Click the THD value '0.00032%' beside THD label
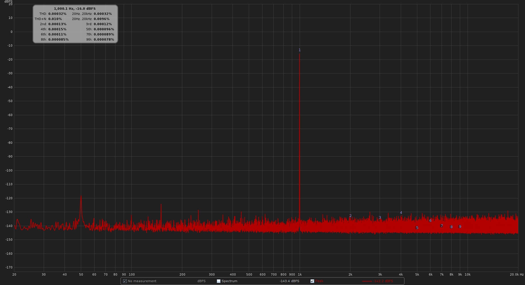The height and width of the screenshot is (285, 525). click(x=57, y=14)
